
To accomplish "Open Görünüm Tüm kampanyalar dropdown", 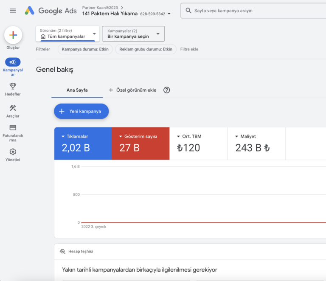I will coord(67,34).
